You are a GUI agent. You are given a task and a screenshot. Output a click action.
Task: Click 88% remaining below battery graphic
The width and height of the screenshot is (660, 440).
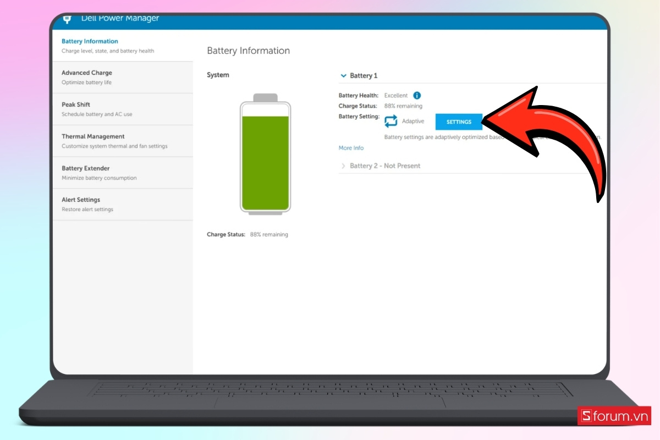pyautogui.click(x=269, y=235)
